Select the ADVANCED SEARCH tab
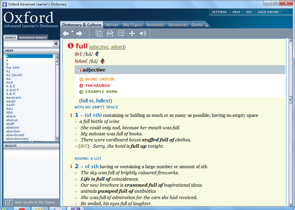This screenshot has width=295, height=210. 33,37
